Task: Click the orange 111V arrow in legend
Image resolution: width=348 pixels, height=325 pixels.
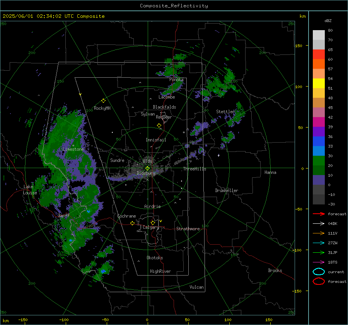Action: (x=319, y=233)
